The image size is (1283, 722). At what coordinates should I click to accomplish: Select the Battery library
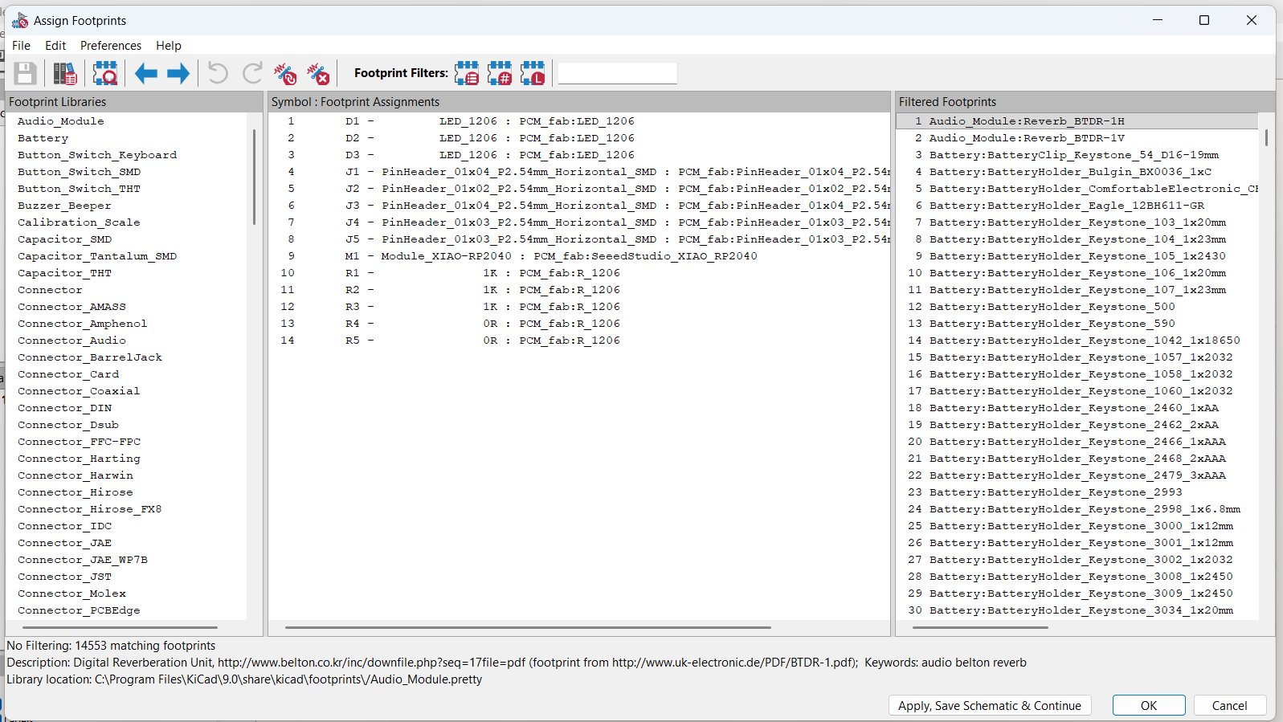click(x=43, y=138)
